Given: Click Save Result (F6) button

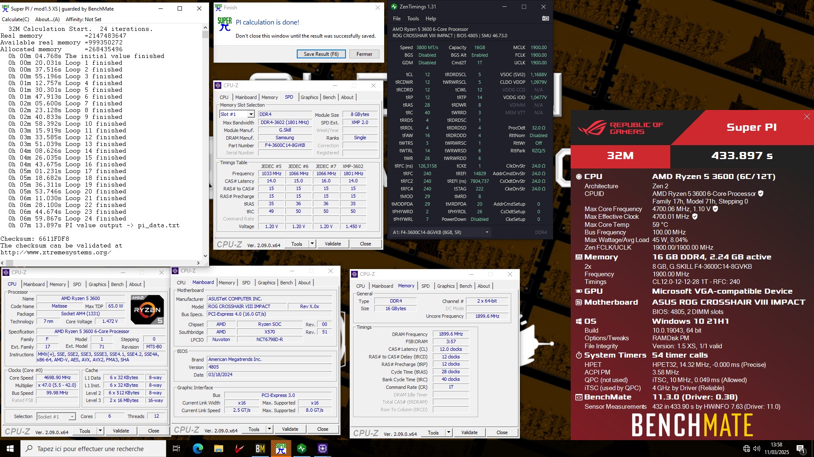Looking at the screenshot, I should click(x=321, y=54).
